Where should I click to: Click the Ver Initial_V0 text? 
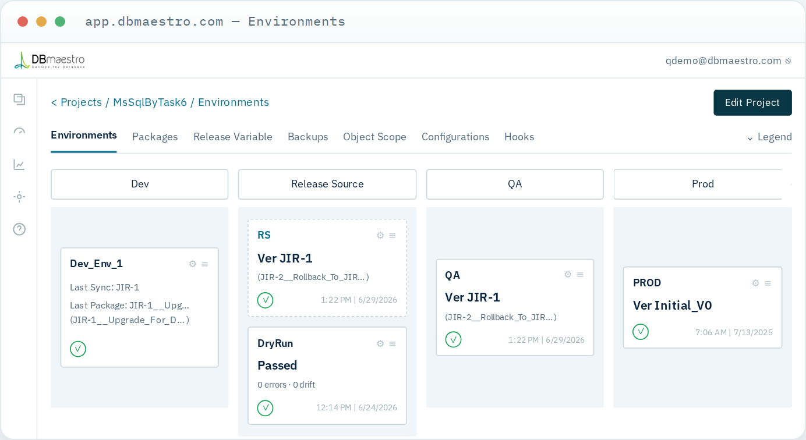673,306
